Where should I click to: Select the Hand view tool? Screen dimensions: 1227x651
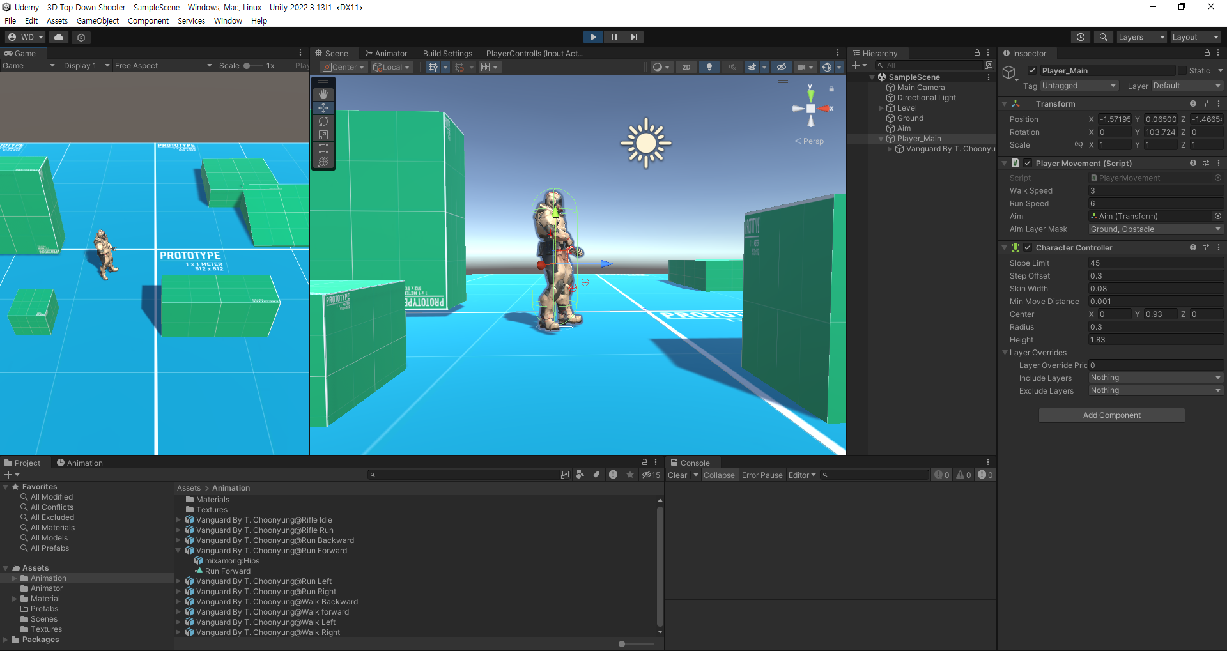pyautogui.click(x=323, y=94)
